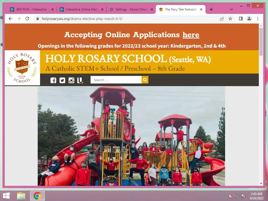Click into the Search … field
This screenshot has height=201, width=268.
pos(116,80)
